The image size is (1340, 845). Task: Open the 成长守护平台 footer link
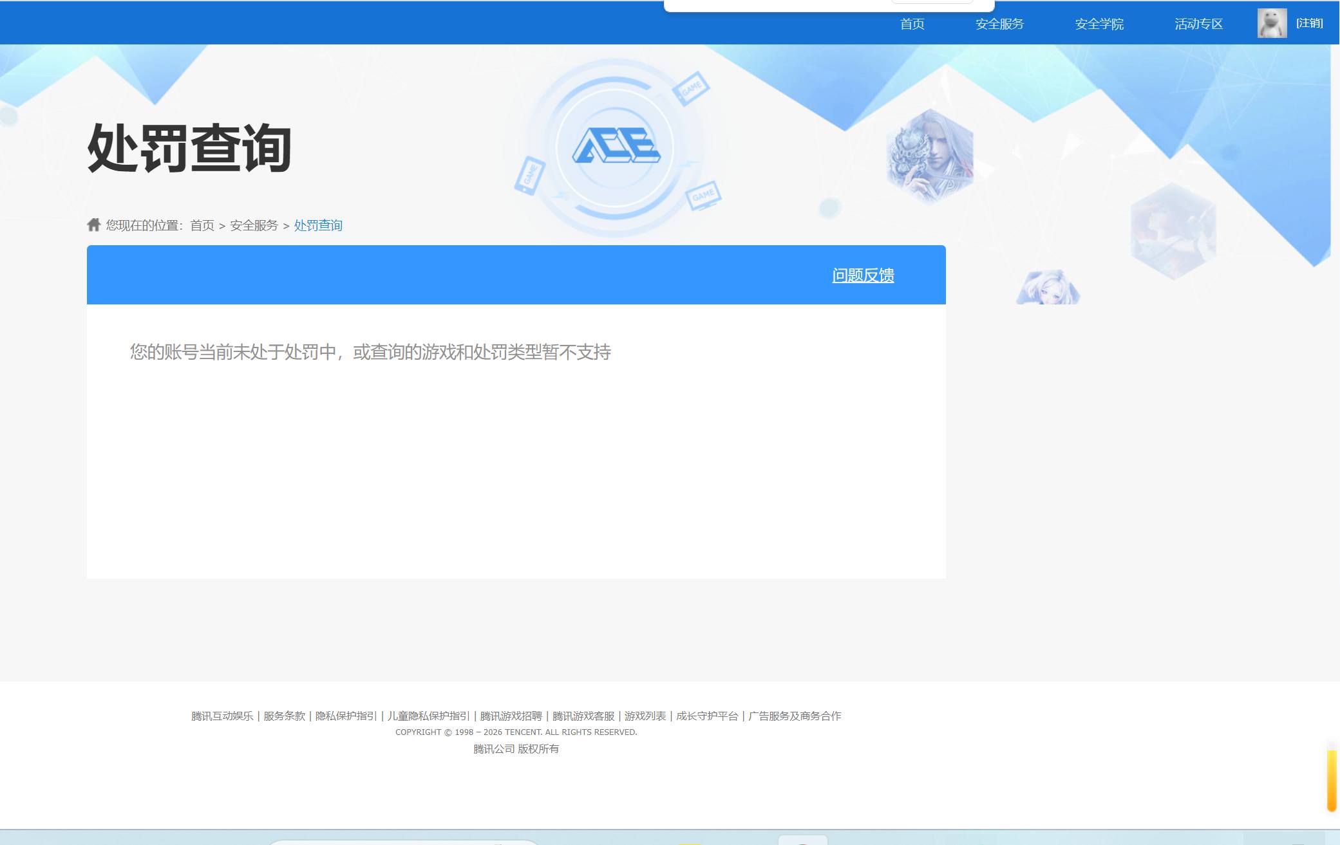[x=706, y=715]
